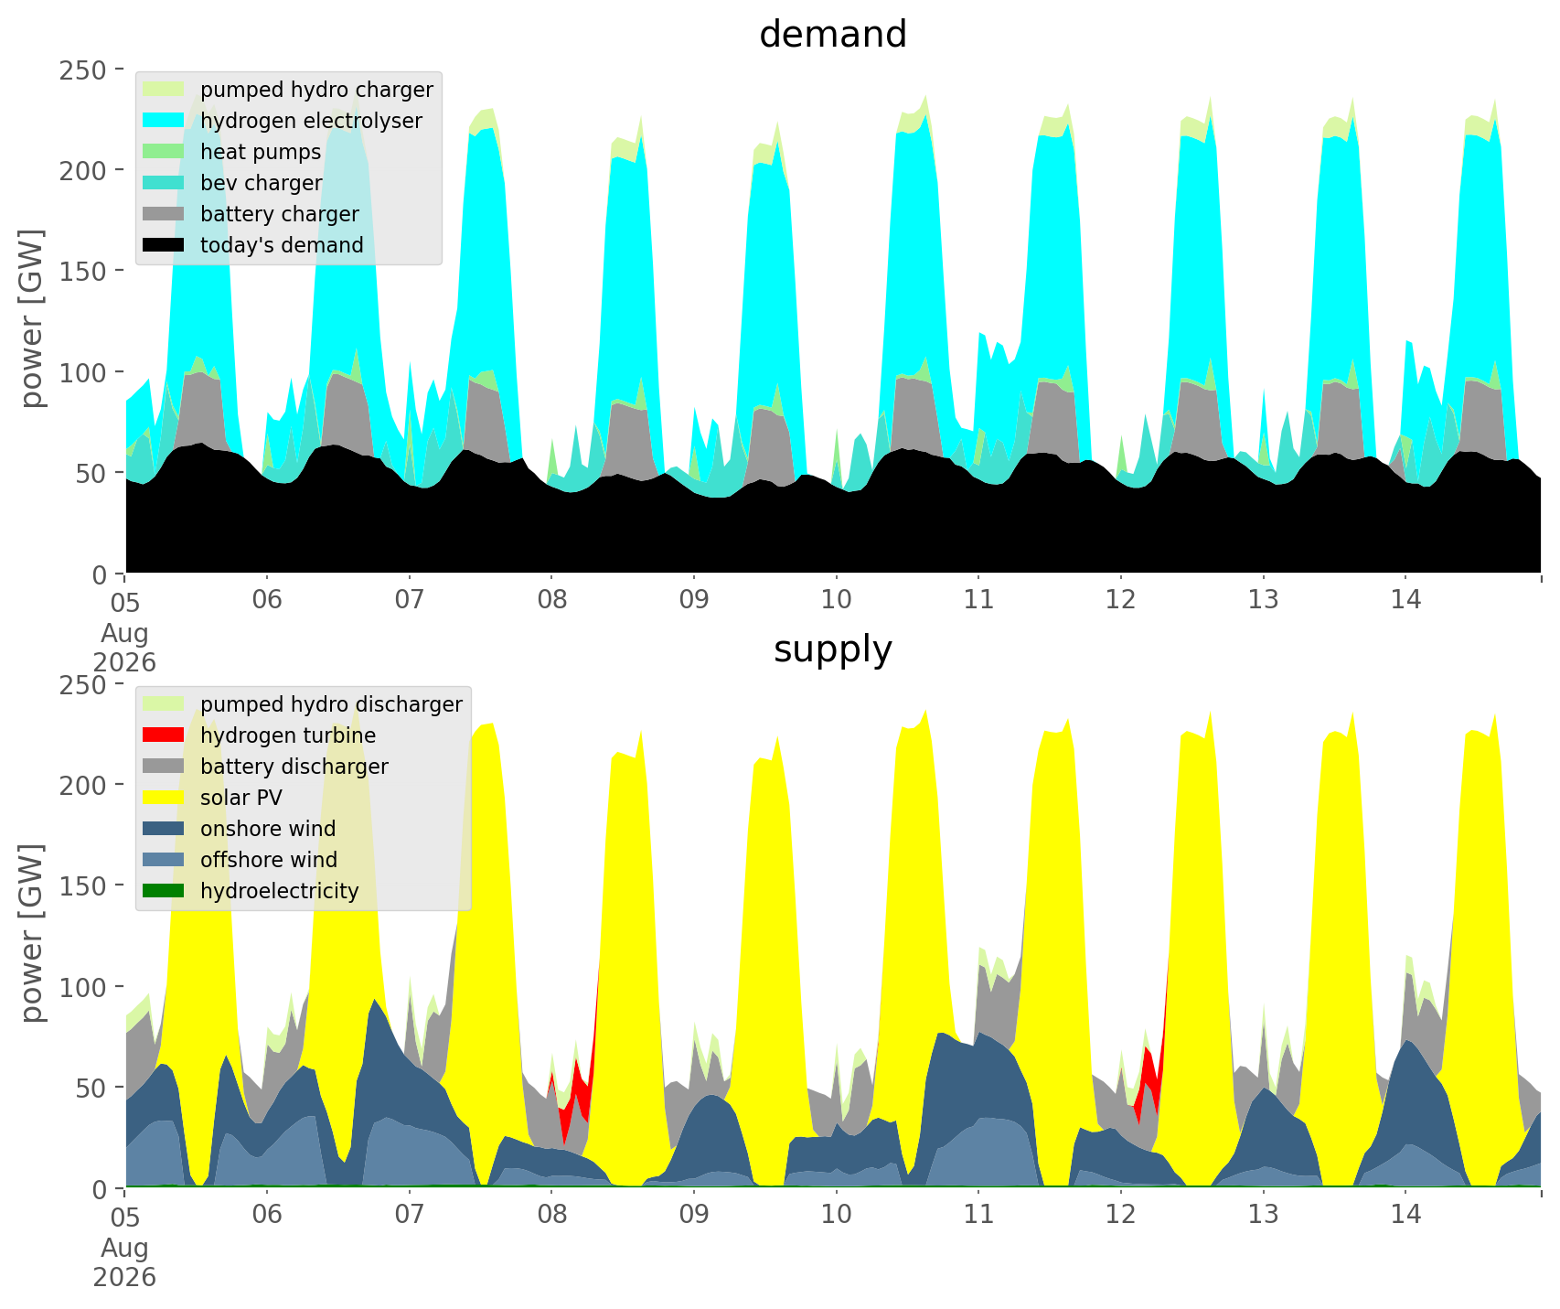Screen dimensions: 1560x1309
Task: Click the "solar PV" legend label
Action: (241, 798)
